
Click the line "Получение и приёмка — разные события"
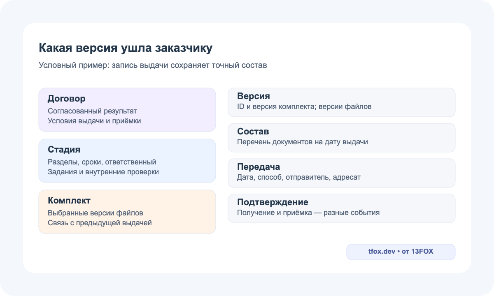coord(308,213)
